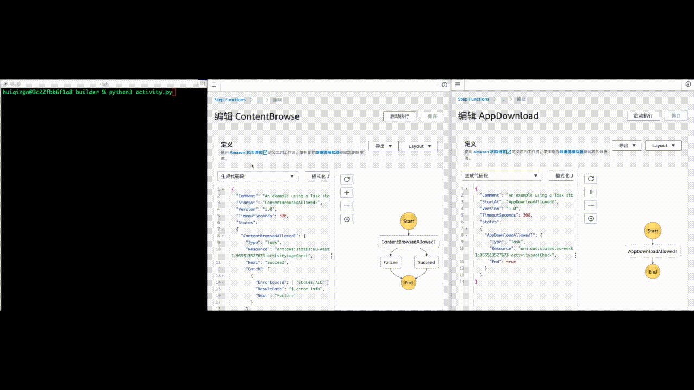694x390 pixels.
Task: Select the AppDownloadAllowed? node in graph
Action: pos(653,252)
